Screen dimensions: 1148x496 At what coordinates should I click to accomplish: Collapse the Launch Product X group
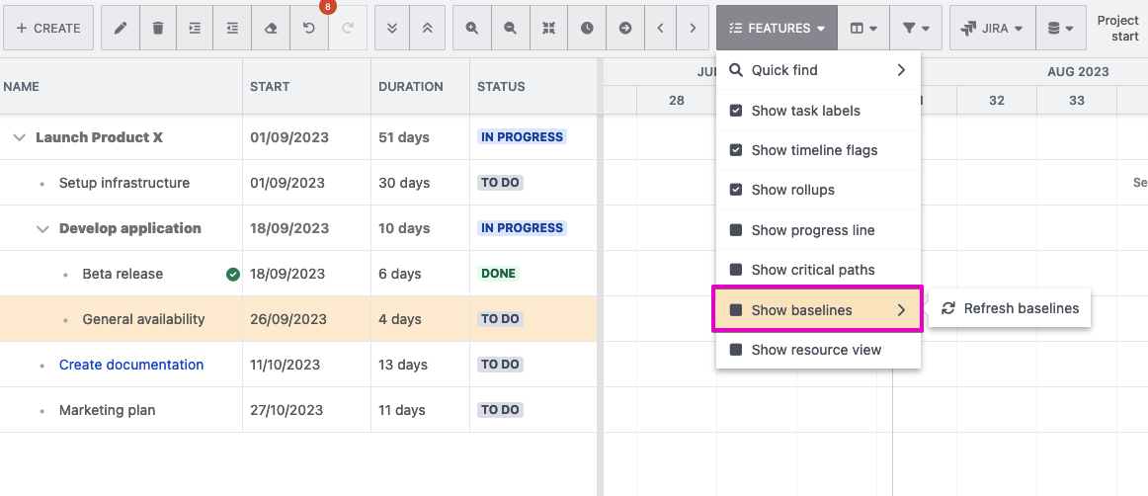19,137
